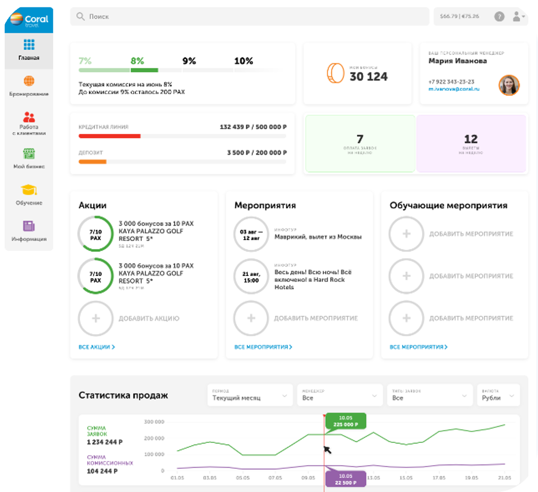538x492 pixels.
Task: Click the red Кредитная линия progress bar
Action: coord(110,136)
